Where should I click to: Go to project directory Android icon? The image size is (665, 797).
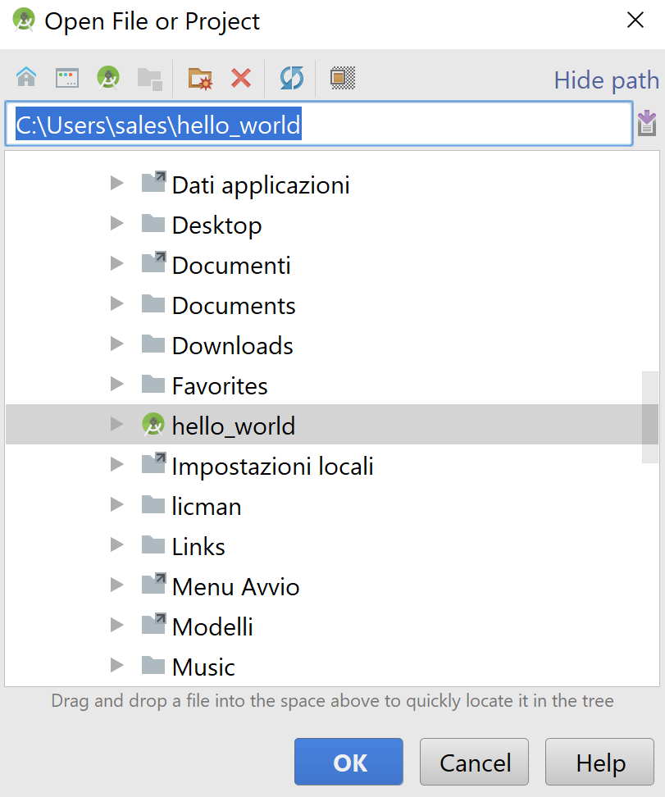(108, 78)
